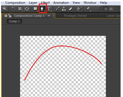This screenshot has height=97, width=123.
Task: Select the Eraser tool
Action: (x=71, y=9)
